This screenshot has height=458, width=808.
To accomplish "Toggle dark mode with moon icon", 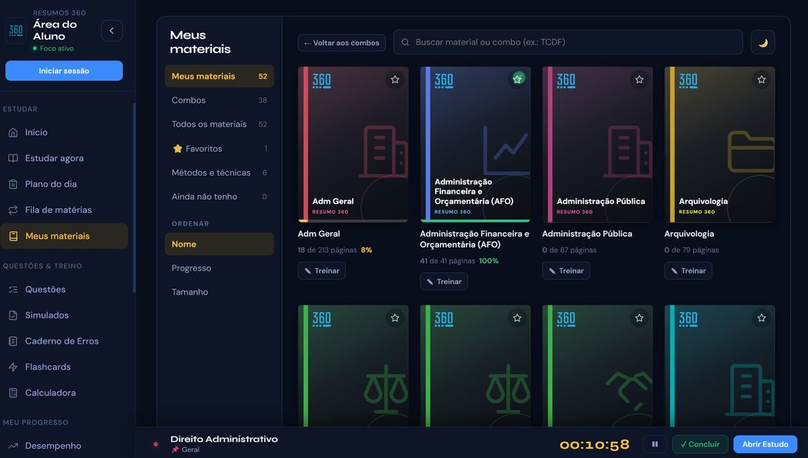I will [763, 42].
